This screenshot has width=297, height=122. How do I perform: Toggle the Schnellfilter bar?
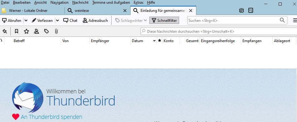click(x=164, y=21)
